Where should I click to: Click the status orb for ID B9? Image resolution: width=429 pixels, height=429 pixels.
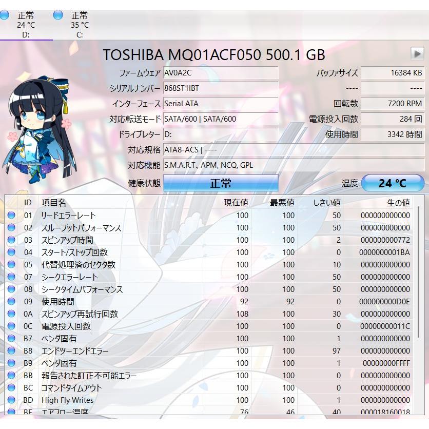pos(11,363)
